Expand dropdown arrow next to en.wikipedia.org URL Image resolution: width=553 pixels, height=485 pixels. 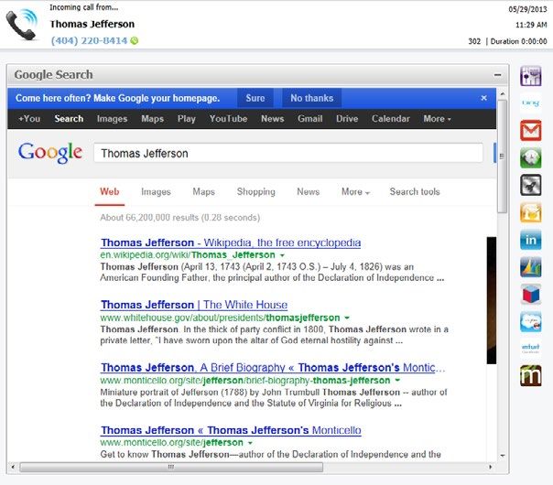[282, 255]
